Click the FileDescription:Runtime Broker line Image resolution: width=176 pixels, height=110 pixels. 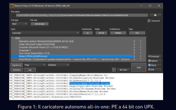[x=62, y=78]
